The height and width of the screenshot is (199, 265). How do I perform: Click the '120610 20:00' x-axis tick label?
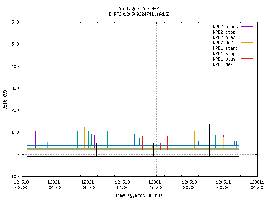189,185
